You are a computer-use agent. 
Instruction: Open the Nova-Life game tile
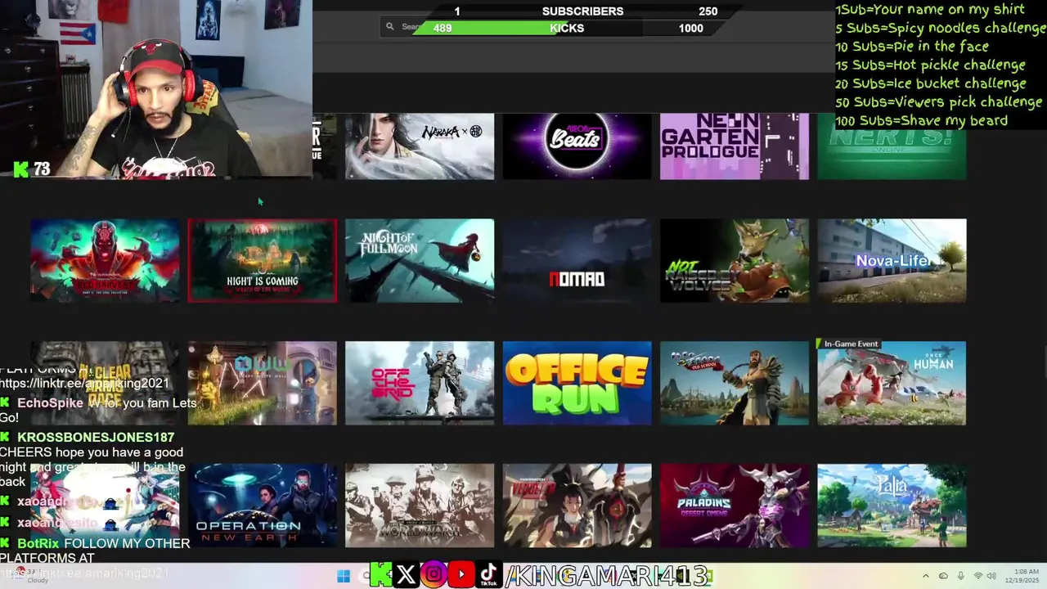pyautogui.click(x=892, y=260)
